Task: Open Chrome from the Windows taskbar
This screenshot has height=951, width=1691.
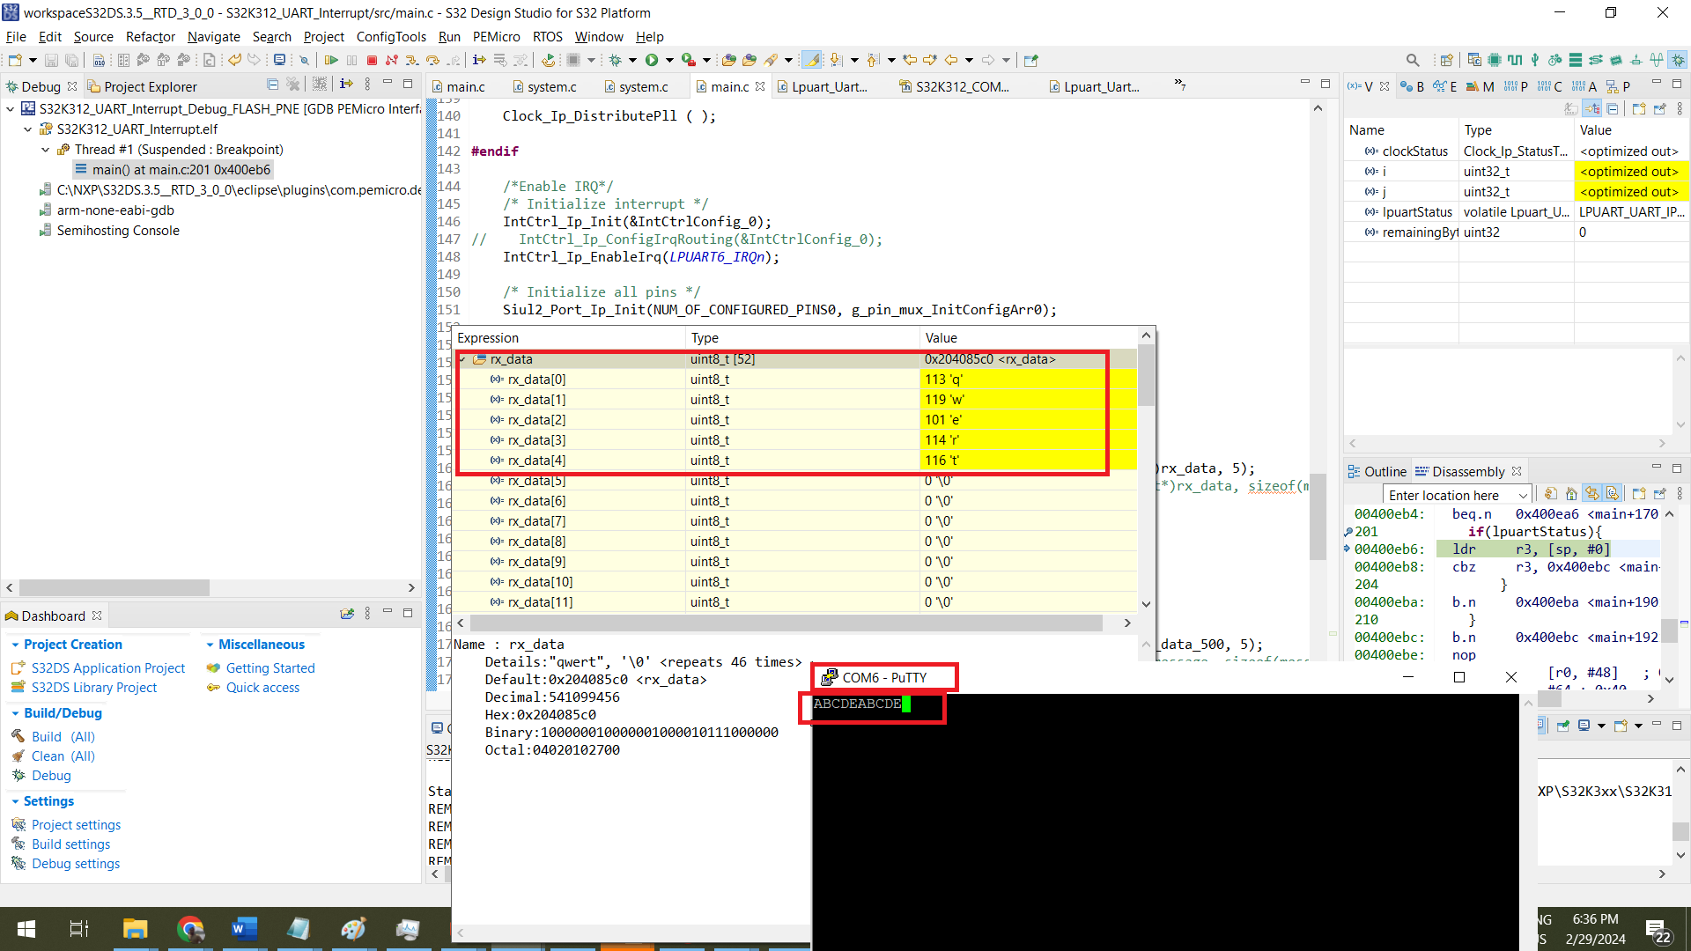Action: click(189, 928)
